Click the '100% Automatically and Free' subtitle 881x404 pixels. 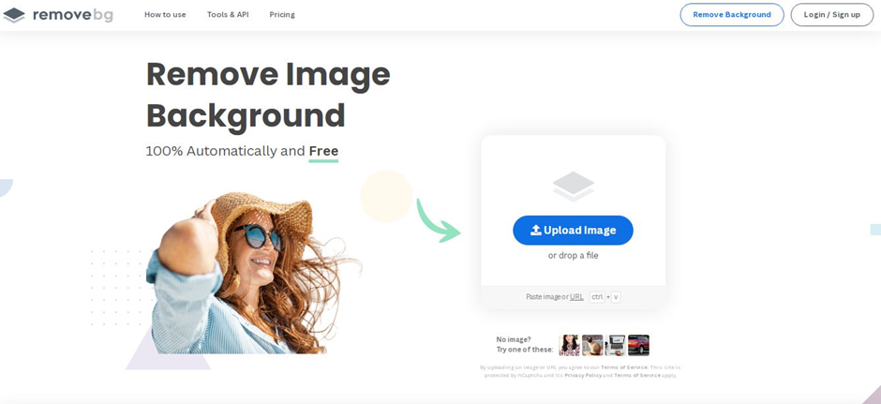(x=242, y=151)
